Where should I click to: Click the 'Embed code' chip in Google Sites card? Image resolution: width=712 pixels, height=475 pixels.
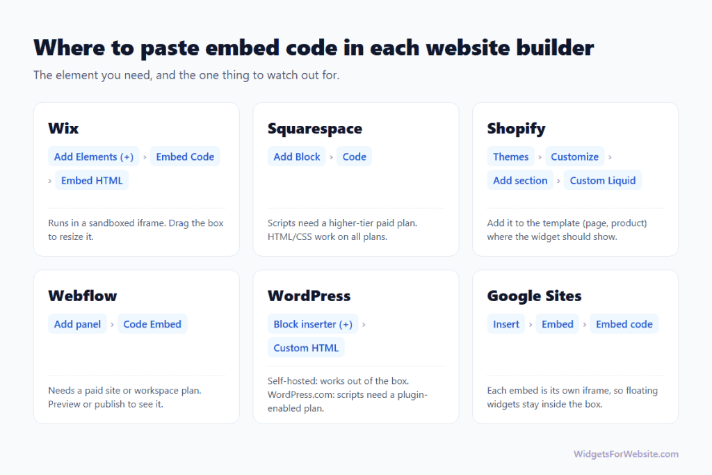[624, 324]
